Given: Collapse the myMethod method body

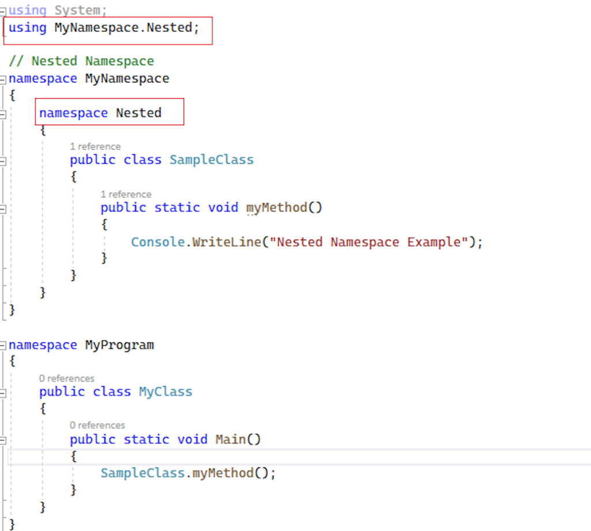Looking at the screenshot, I should 3,207.
